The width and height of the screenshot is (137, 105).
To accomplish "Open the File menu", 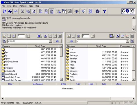I will click(3, 6).
